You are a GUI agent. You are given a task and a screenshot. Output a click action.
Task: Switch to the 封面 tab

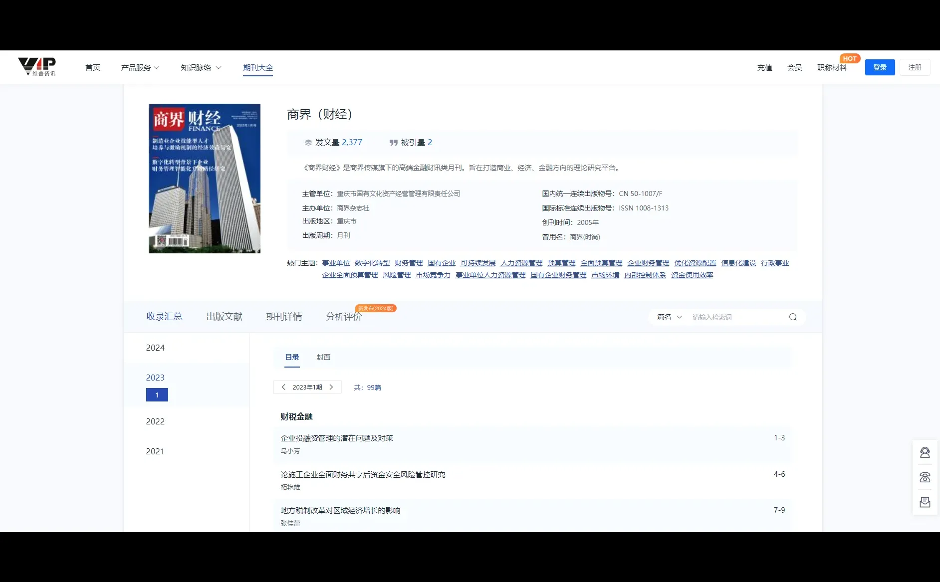pos(323,357)
